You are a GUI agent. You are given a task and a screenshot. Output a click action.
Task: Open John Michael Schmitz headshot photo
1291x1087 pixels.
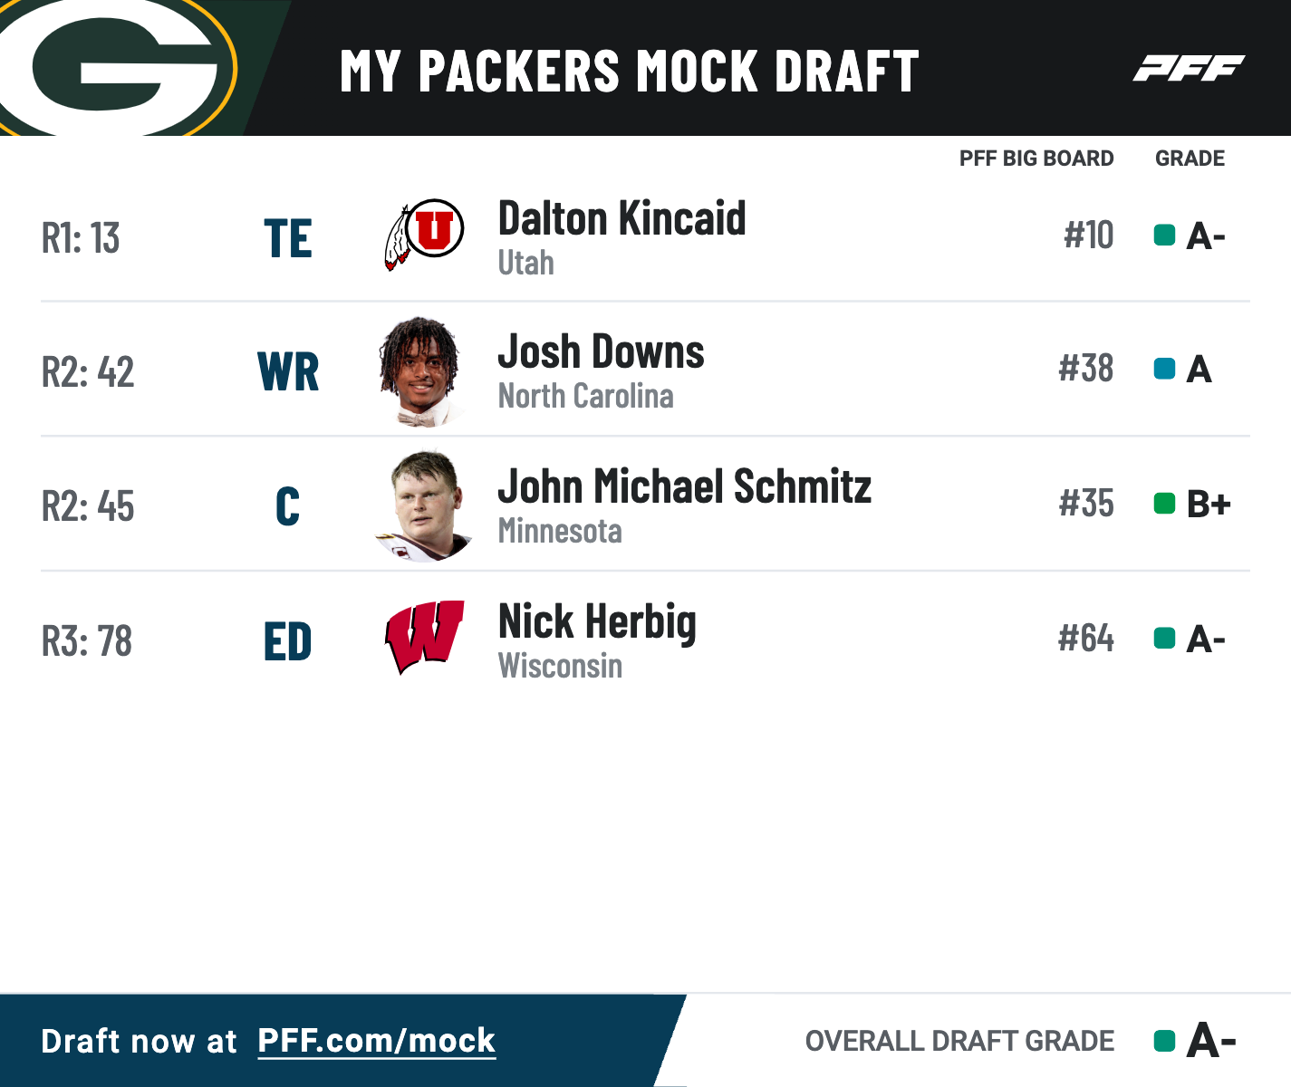coord(424,506)
